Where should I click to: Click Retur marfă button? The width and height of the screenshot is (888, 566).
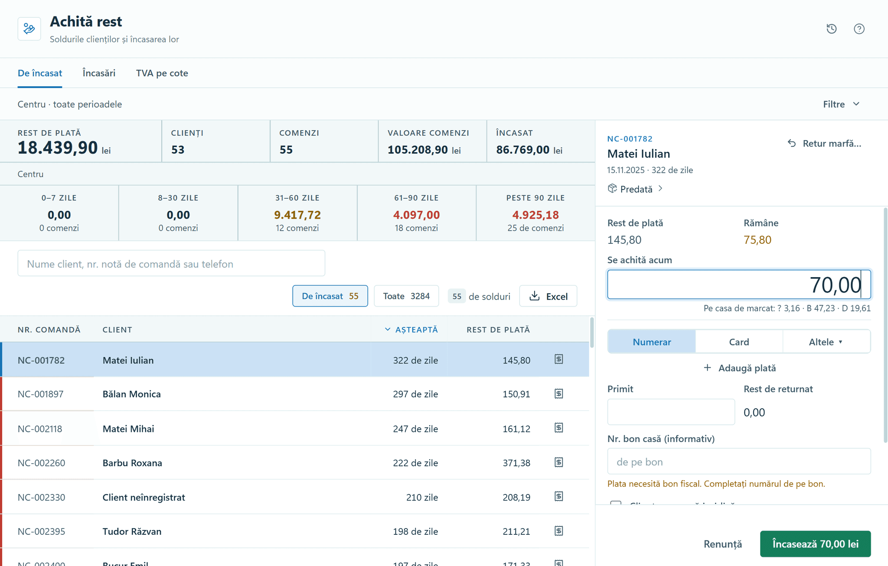[x=824, y=143]
